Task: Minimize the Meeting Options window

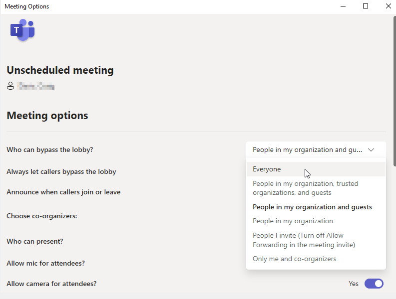Action: click(343, 6)
